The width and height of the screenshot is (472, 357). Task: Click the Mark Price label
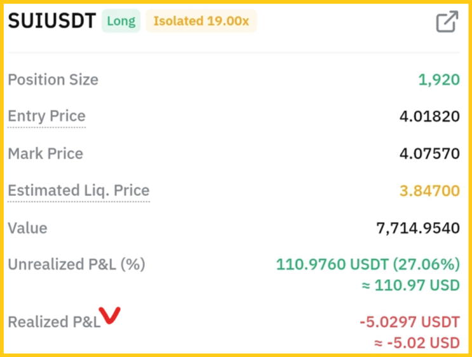[45, 153]
